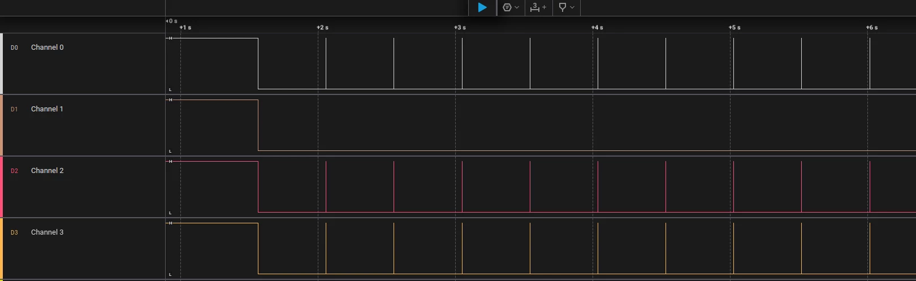Click the 0 s time origin label
This screenshot has width=916, height=281.
click(x=171, y=21)
